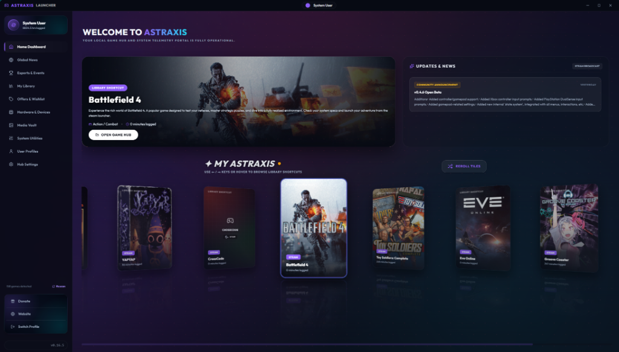Select the Groove Coaster game tile
The height and width of the screenshot is (352, 619).
(x=569, y=228)
